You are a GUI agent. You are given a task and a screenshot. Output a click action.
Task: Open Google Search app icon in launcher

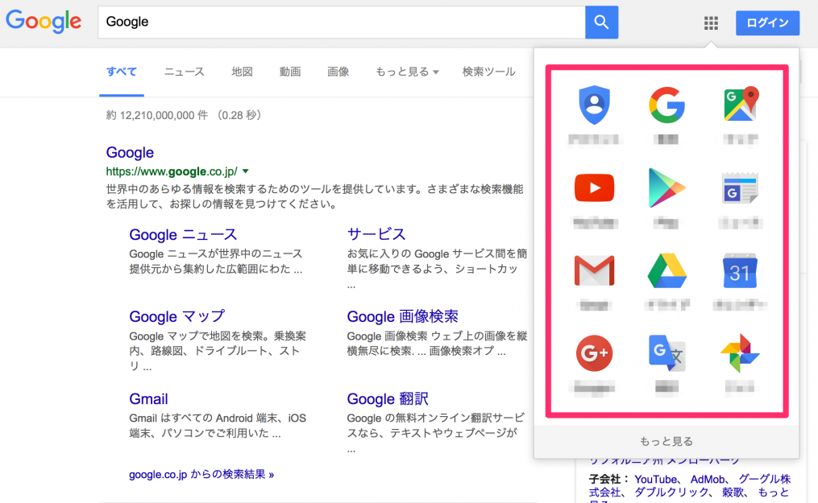point(666,105)
